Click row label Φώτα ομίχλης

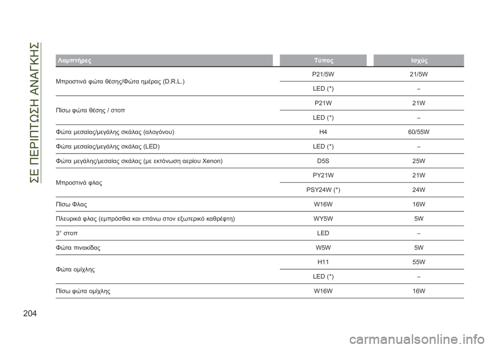pos(75,269)
